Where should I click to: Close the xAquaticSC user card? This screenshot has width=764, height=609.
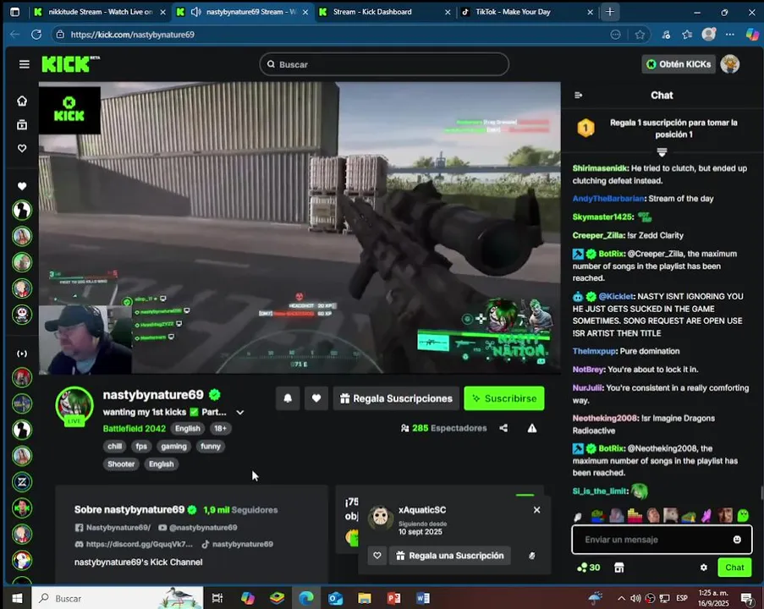tap(536, 509)
